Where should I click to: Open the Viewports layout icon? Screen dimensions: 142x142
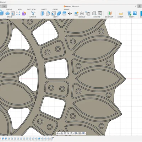[83, 133]
